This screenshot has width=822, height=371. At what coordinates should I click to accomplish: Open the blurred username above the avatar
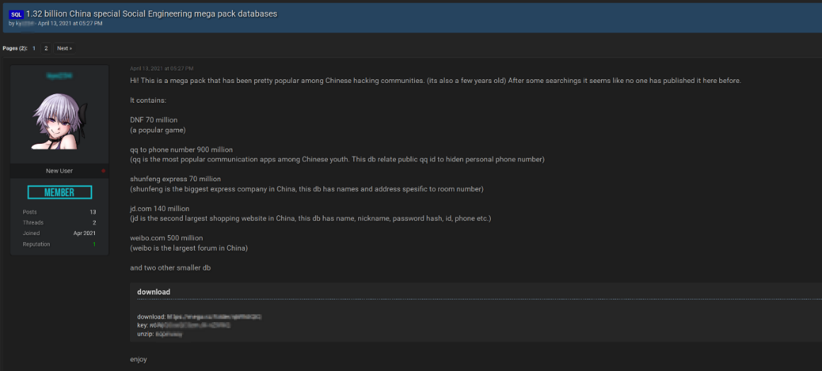pyautogui.click(x=59, y=75)
